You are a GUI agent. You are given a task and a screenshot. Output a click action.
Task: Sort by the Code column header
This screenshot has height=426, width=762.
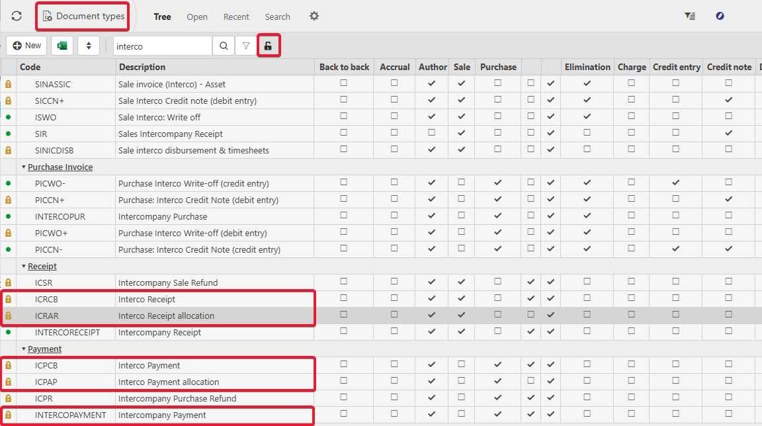66,67
